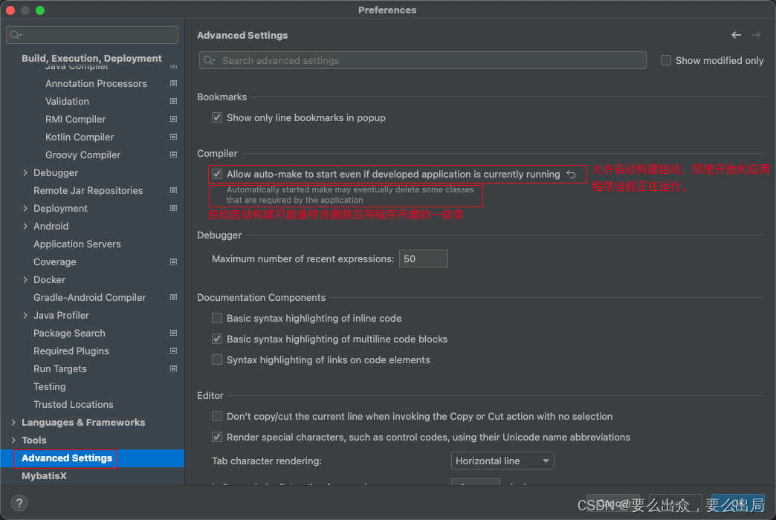776x520 pixels.
Task: Enable Syntax highlighting of links on code elements
Action: [x=217, y=360]
